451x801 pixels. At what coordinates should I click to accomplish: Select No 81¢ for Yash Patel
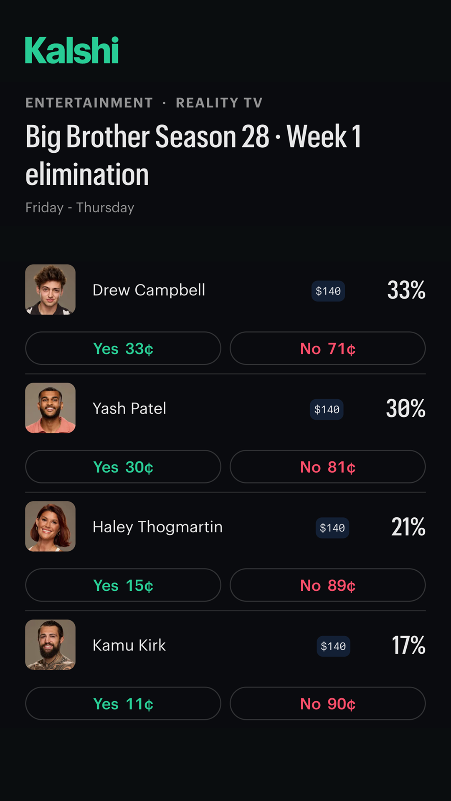[x=328, y=467]
